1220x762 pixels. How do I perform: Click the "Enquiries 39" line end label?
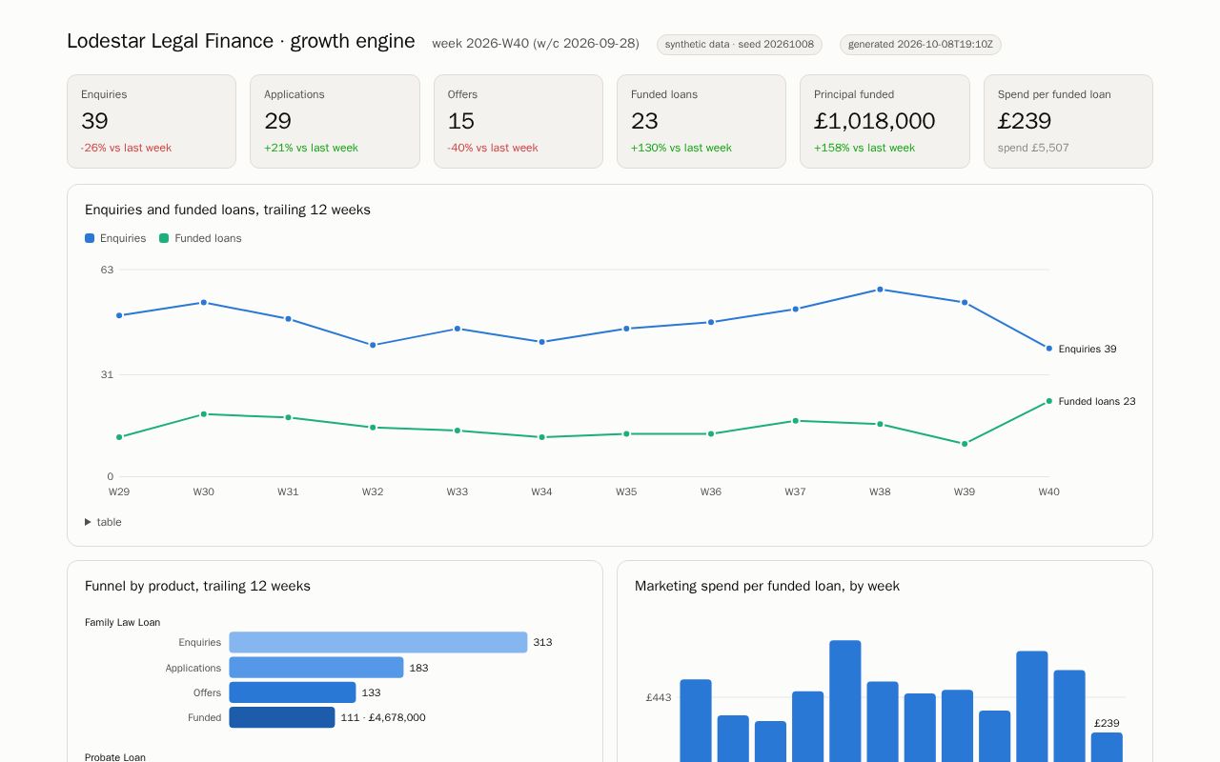pos(1088,349)
